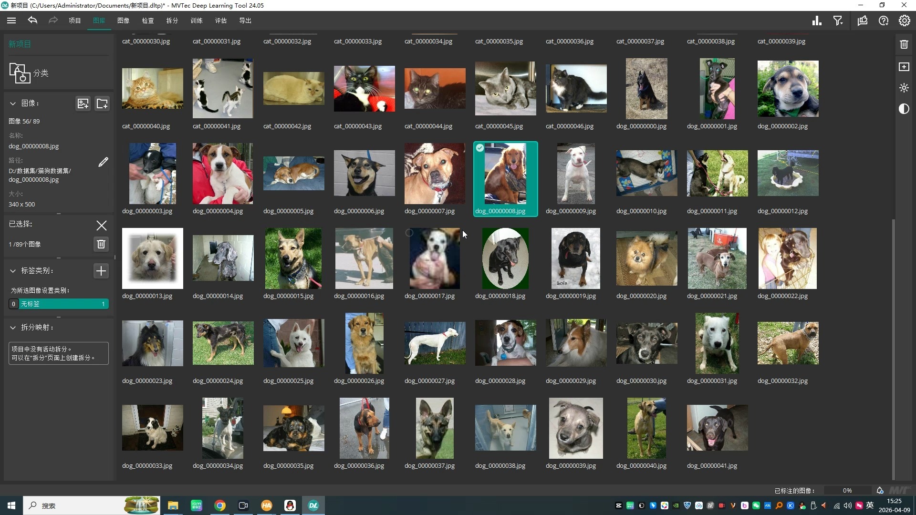This screenshot has width=916, height=515.
Task: Add a new label class with the plus icon
Action: [101, 271]
